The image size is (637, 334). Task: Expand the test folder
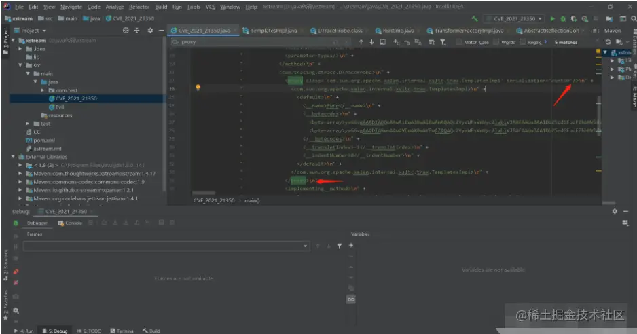click(x=28, y=124)
